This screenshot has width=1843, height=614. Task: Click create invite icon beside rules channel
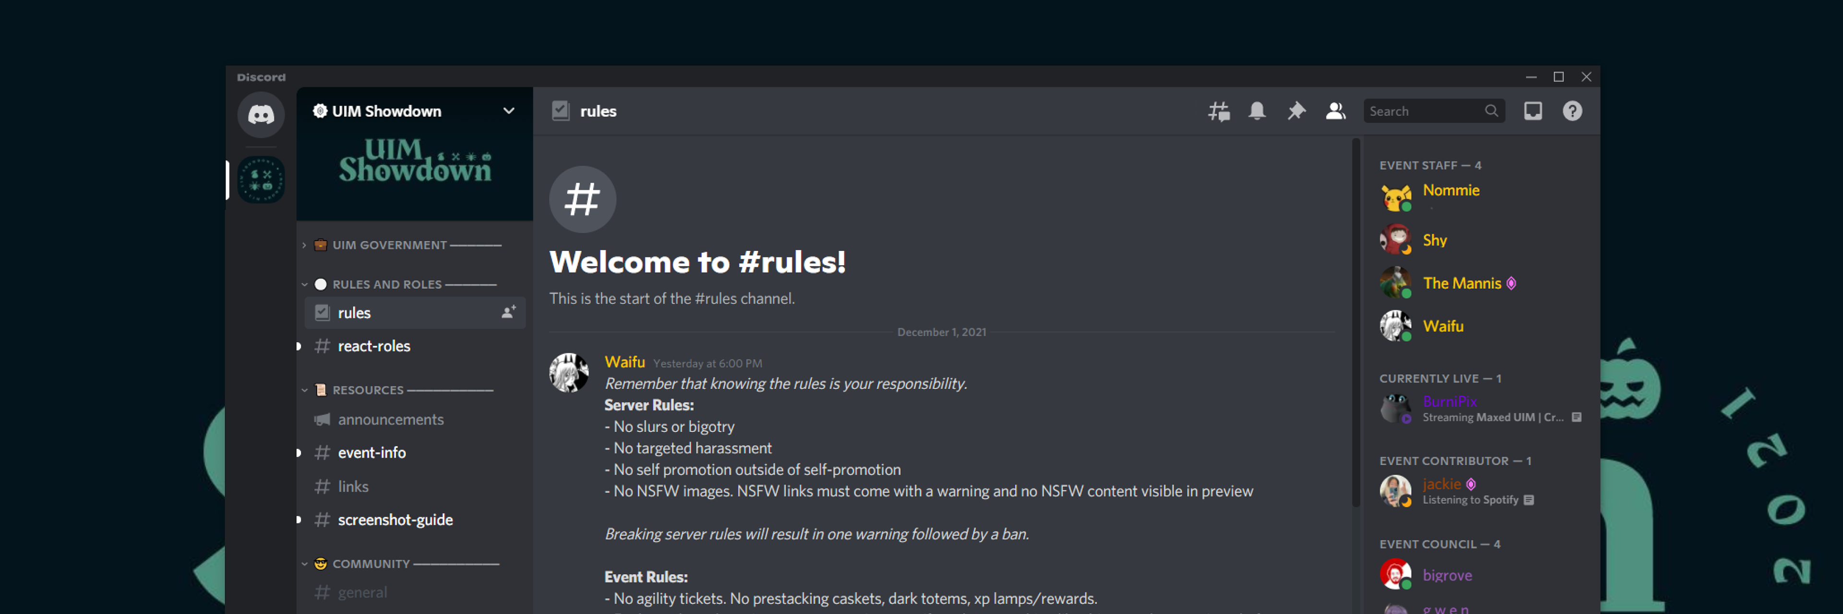509,312
